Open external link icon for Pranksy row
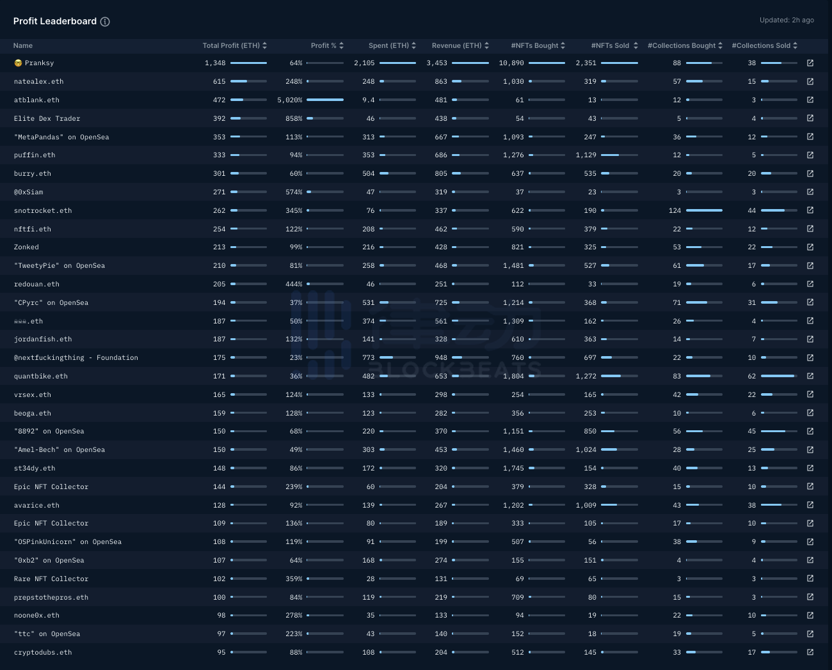 810,63
